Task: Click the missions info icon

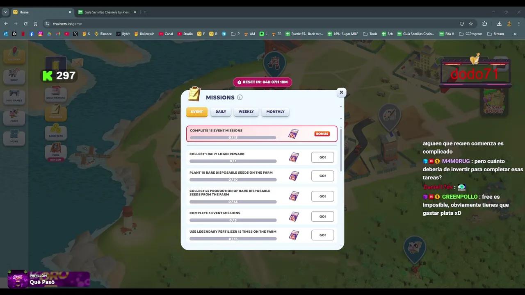Action: (x=240, y=97)
